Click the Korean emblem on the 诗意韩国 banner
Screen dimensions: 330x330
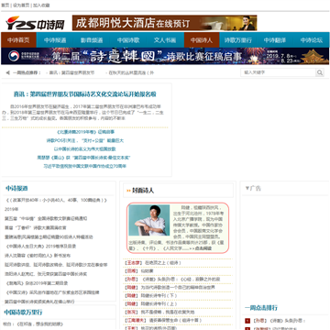14,56
